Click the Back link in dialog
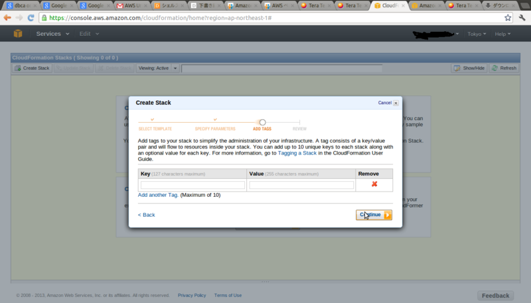 click(x=146, y=215)
